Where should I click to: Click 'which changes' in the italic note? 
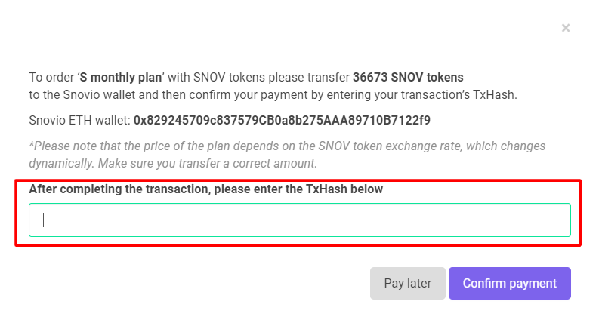coord(506,146)
